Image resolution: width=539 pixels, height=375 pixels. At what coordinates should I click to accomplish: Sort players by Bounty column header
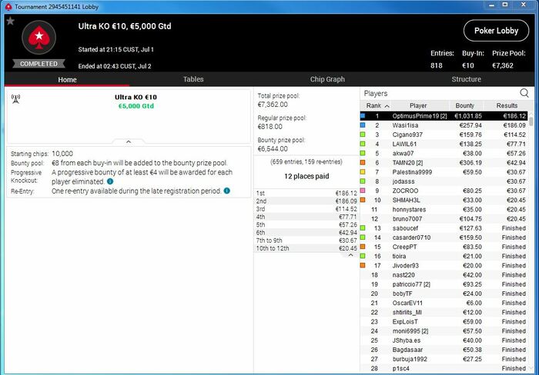coord(465,106)
